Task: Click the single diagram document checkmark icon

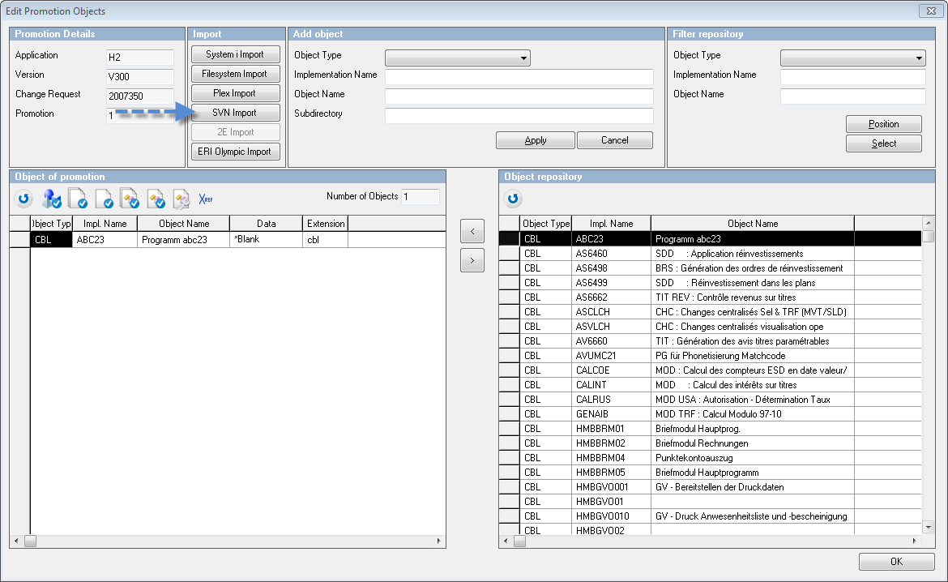Action: click(156, 199)
